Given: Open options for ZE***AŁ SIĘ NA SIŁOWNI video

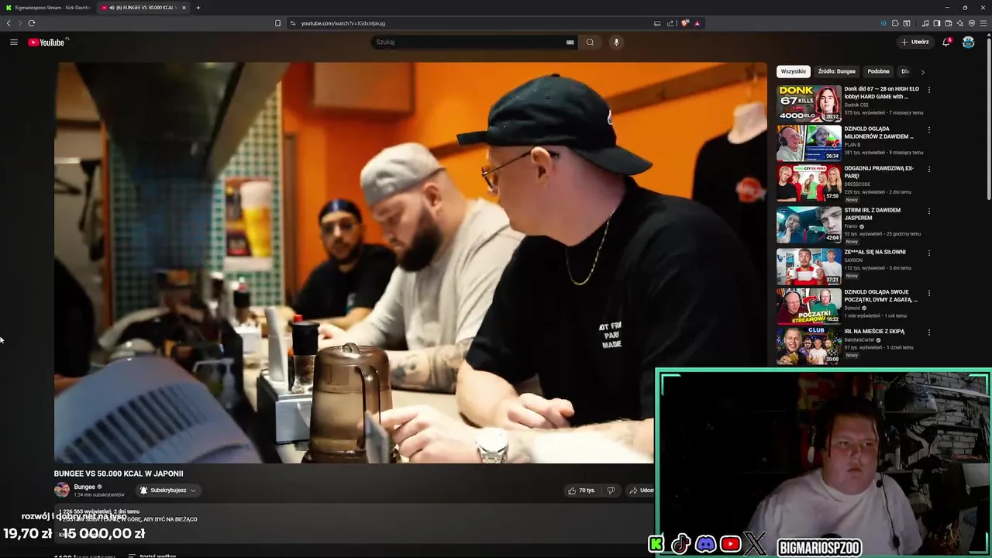Looking at the screenshot, I should tap(928, 253).
